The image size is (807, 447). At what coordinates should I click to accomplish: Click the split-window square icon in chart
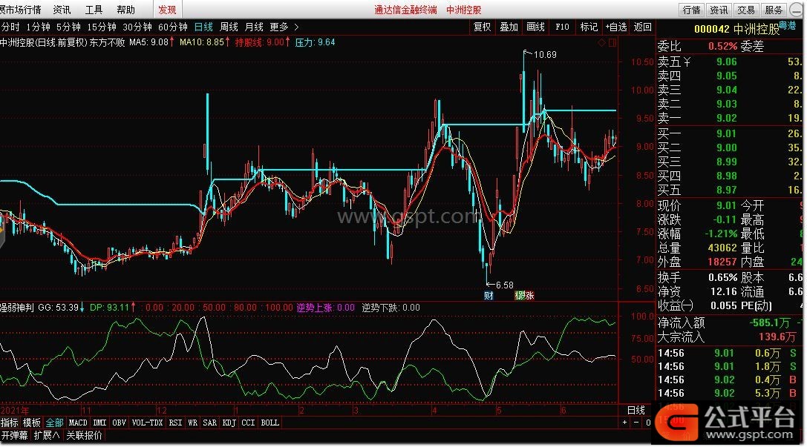[612, 43]
